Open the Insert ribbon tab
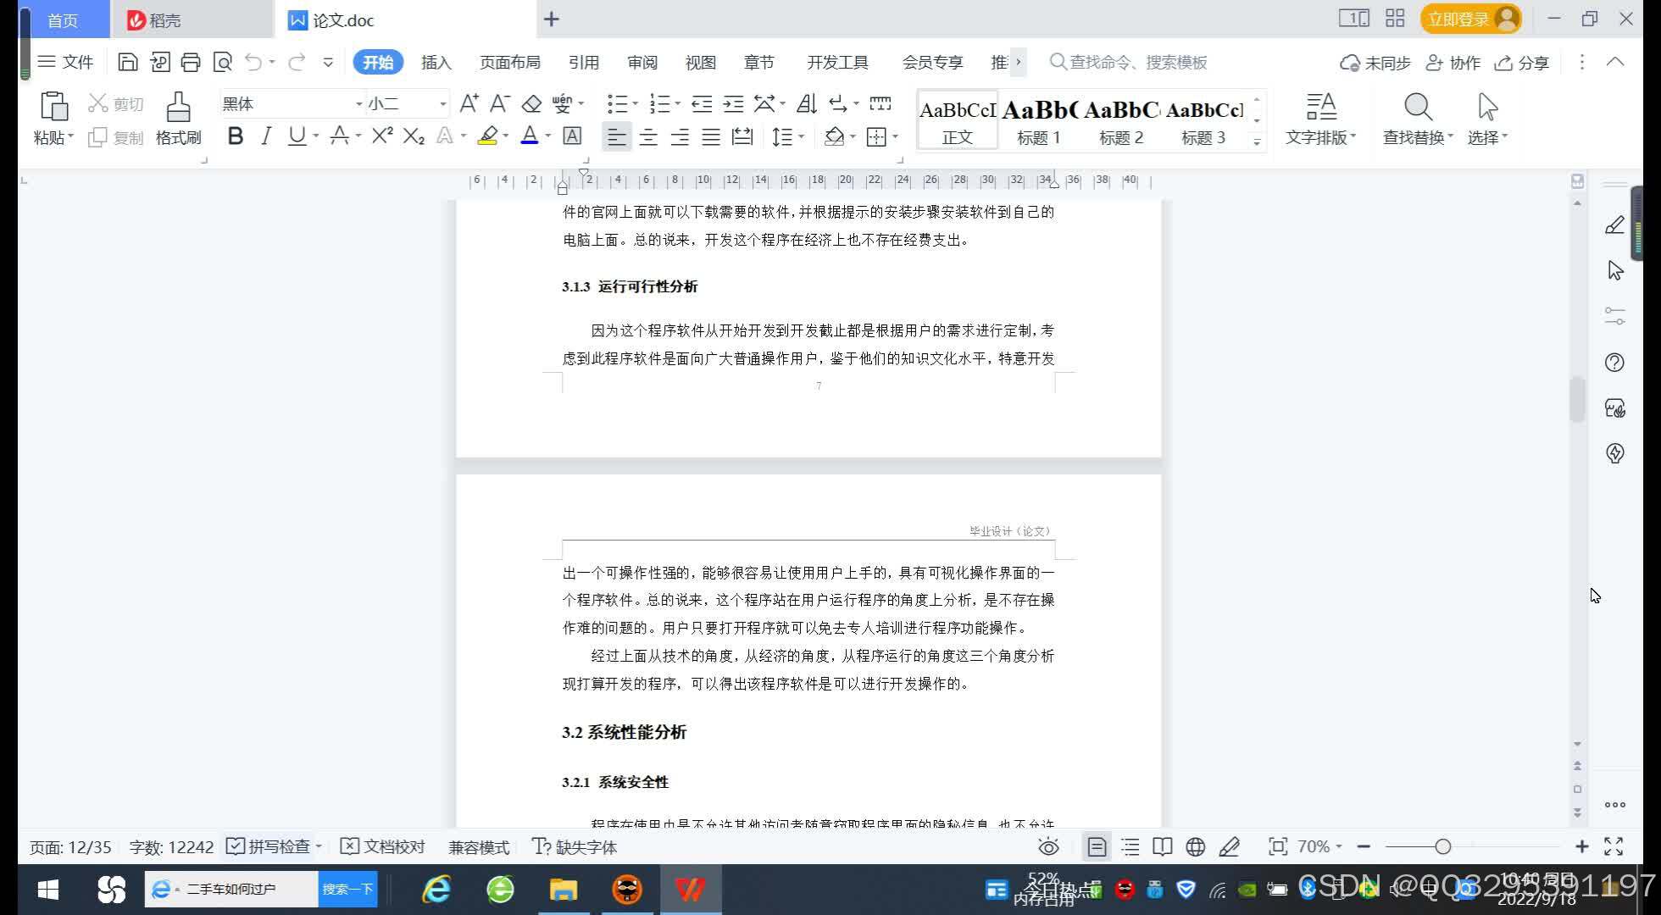This screenshot has width=1661, height=915. 436,62
